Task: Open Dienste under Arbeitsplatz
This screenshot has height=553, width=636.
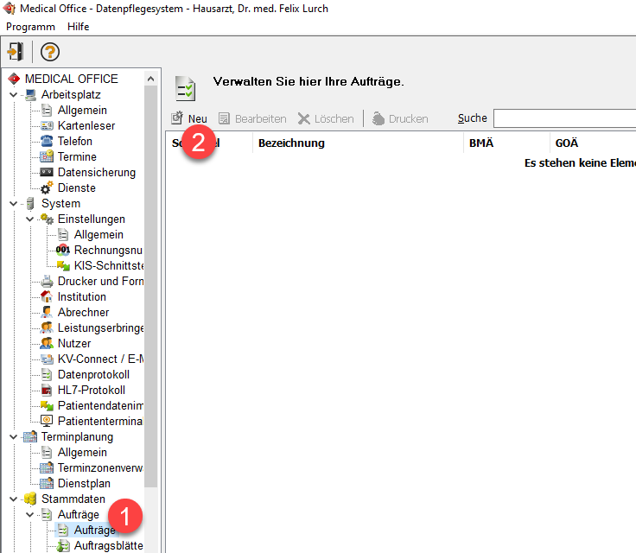Action: [x=76, y=188]
